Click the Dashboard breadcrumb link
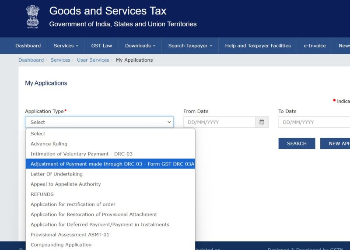Viewport: 350px width, 250px height. [x=31, y=60]
